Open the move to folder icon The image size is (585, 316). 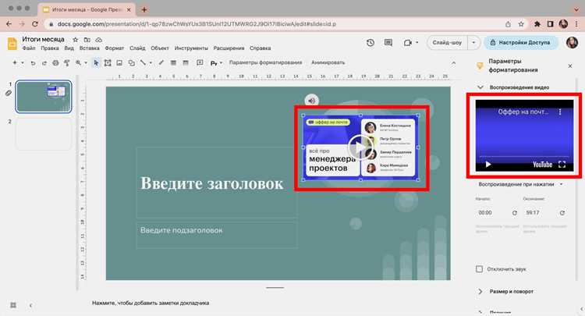point(87,40)
